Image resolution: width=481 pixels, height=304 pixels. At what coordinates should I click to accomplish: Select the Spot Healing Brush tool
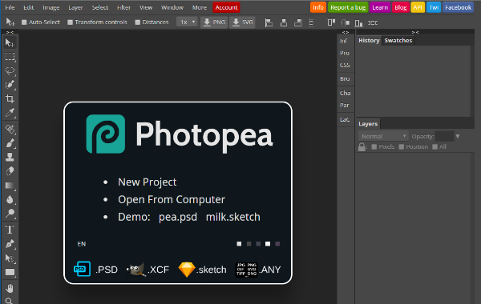coord(10,129)
